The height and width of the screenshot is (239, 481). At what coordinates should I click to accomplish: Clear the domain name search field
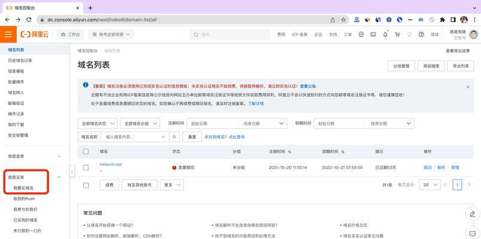163,137
